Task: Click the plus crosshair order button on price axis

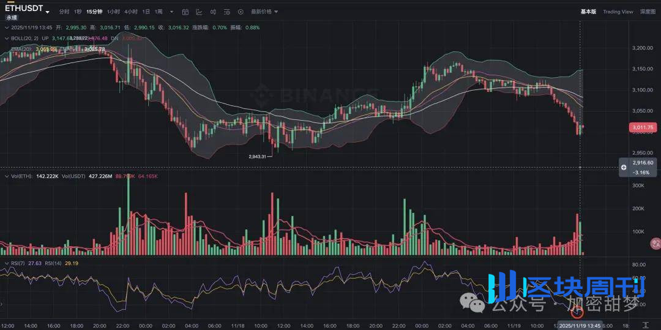Action: (x=624, y=167)
